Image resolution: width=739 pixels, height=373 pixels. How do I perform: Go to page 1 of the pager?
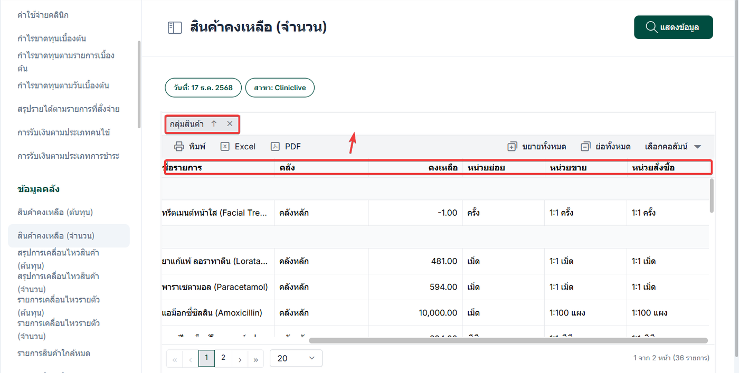206,358
